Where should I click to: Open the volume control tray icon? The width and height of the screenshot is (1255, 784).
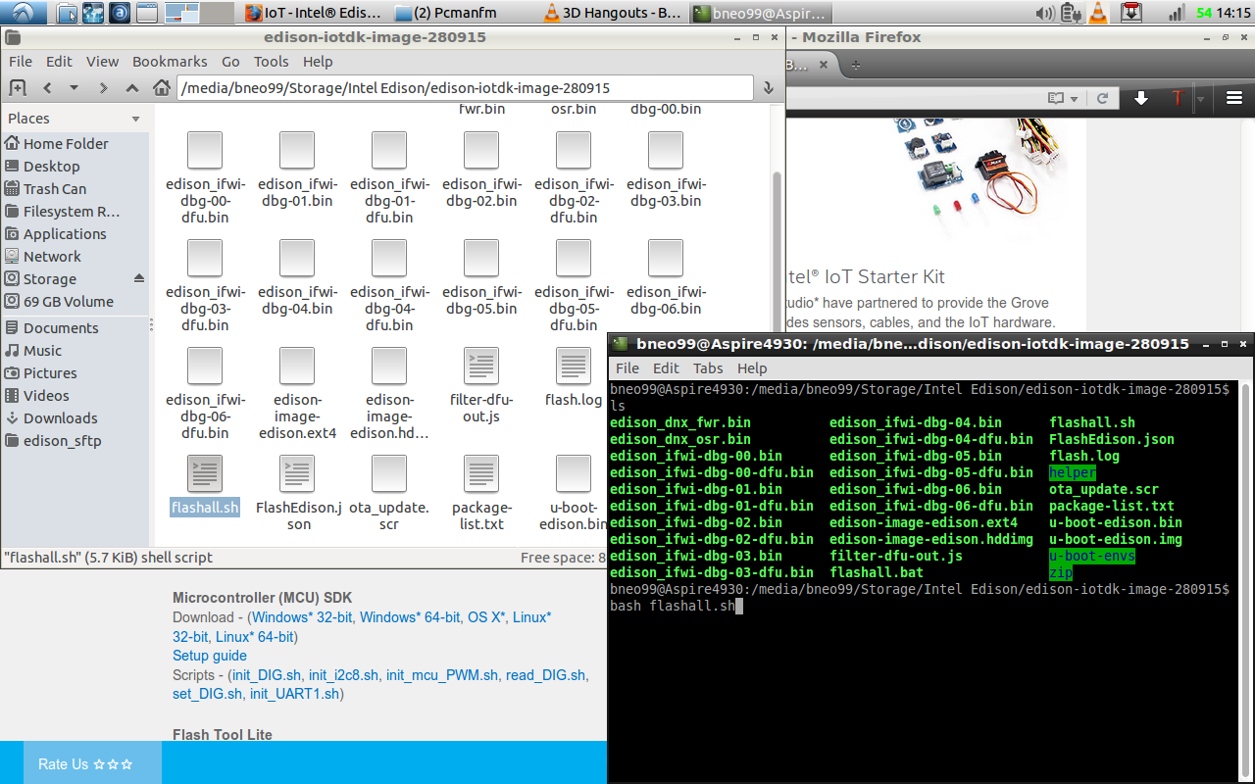[1045, 13]
